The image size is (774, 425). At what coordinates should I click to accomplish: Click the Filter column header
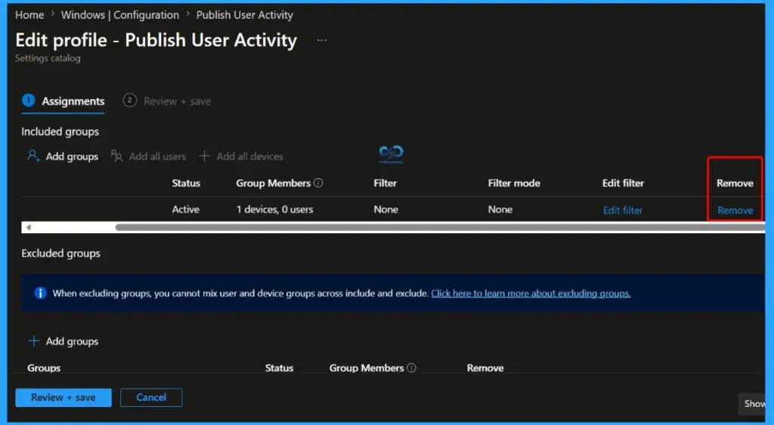pos(385,183)
